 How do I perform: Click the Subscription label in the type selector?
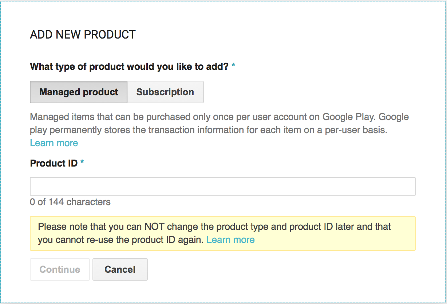tap(165, 92)
